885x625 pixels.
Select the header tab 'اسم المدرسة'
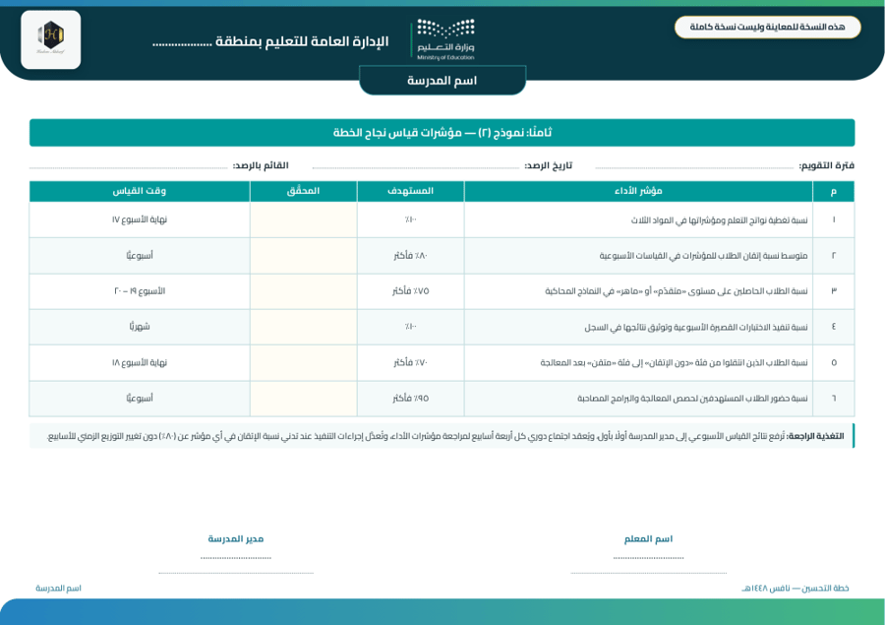coord(442,81)
